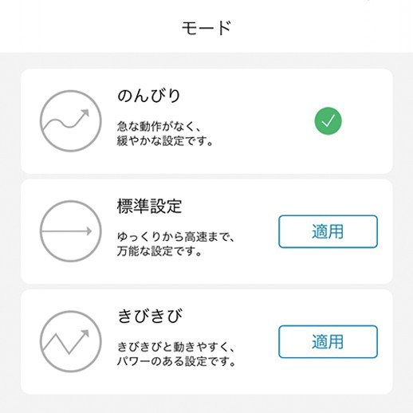The height and width of the screenshot is (413, 413).
Task: Apply きびきび mode with its 適用 button
Action: (x=328, y=341)
